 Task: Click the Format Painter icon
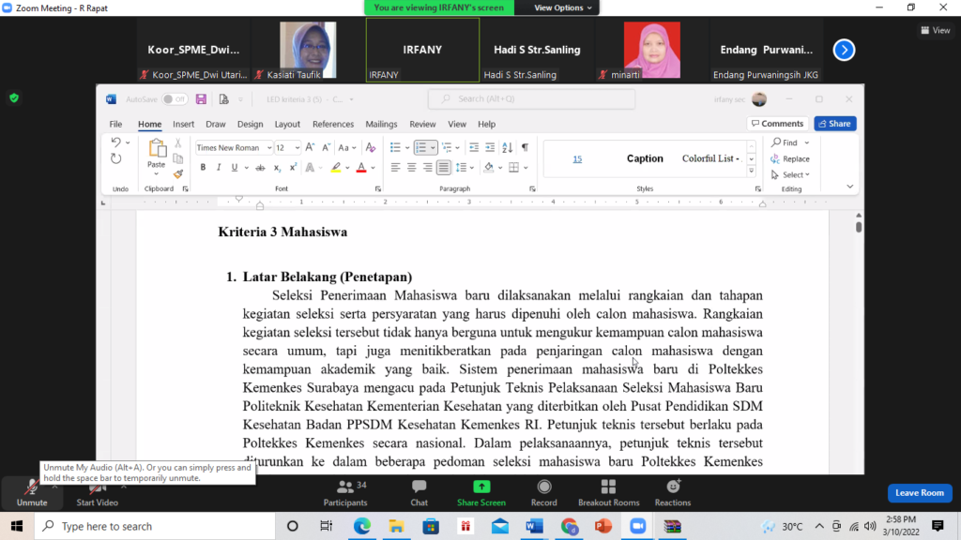tap(178, 174)
